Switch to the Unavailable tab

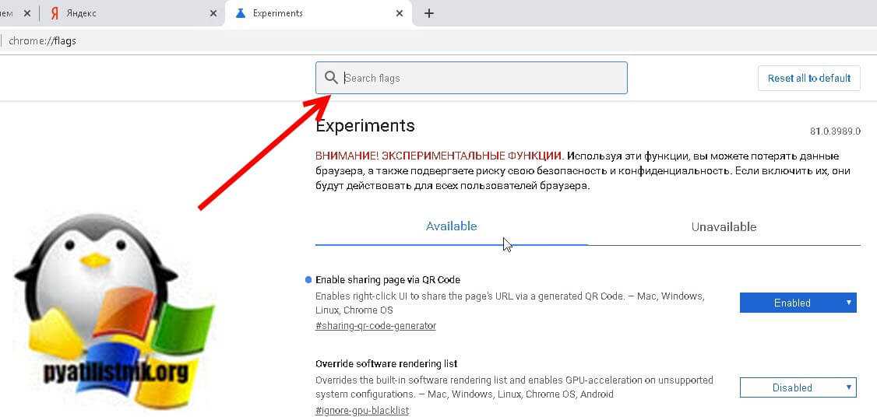coord(724,227)
